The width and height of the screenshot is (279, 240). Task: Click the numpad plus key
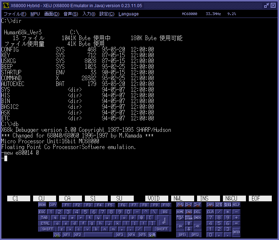[x=236, y=218]
